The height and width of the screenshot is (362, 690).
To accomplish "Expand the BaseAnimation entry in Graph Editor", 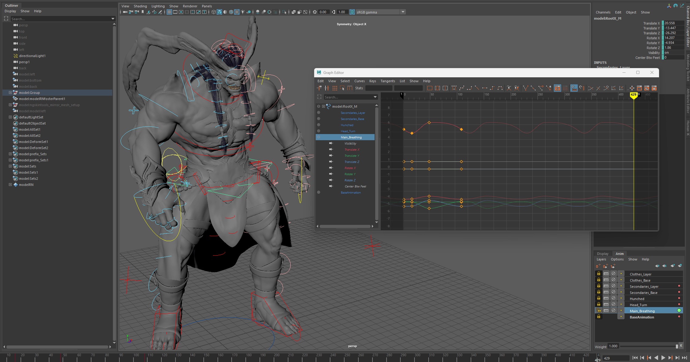I will 318,192.
